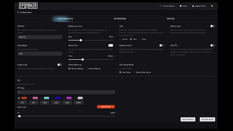Click the Sleep Time slider handle
The width and height of the screenshot is (233, 131).
83,59
